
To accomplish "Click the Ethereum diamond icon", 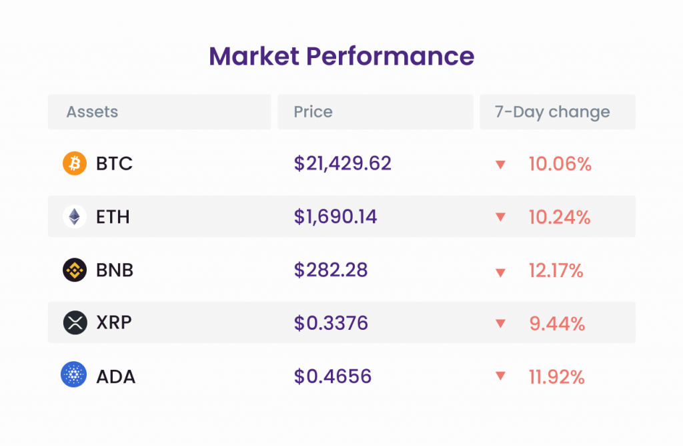I will coord(75,217).
